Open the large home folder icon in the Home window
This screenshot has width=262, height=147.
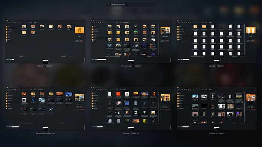click(x=79, y=30)
